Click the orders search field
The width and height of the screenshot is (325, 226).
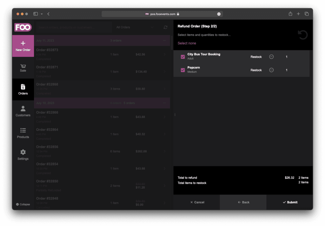[74, 27]
